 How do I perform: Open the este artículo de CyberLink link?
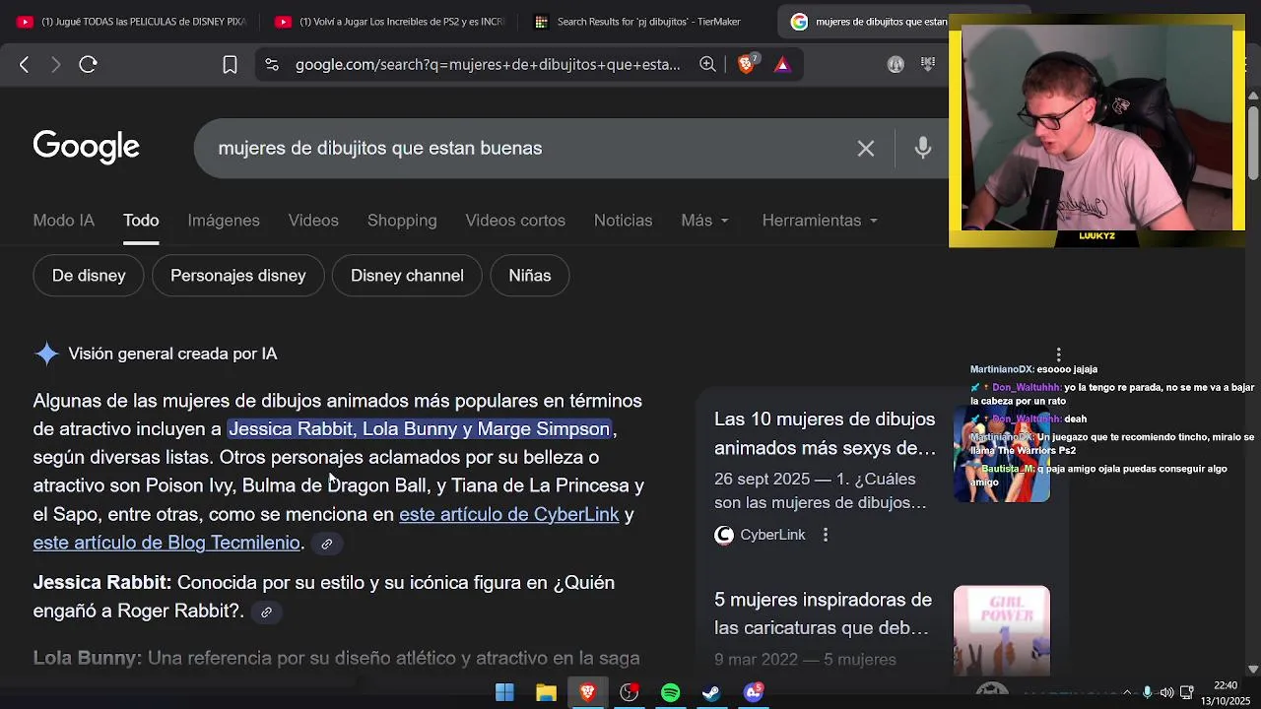click(509, 515)
